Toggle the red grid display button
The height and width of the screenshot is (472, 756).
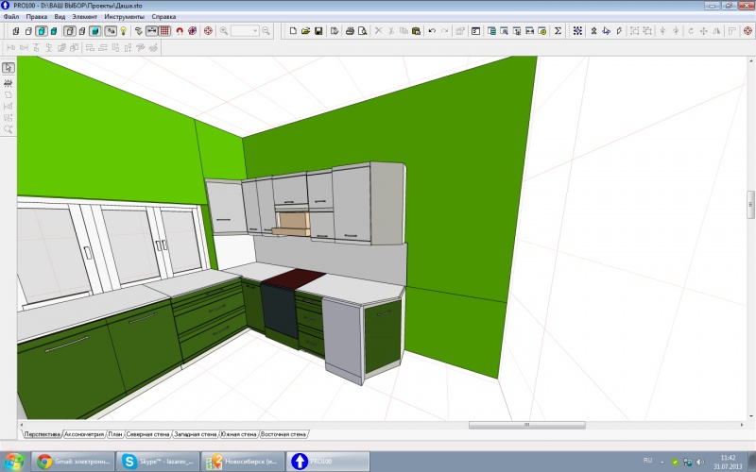coord(164,31)
